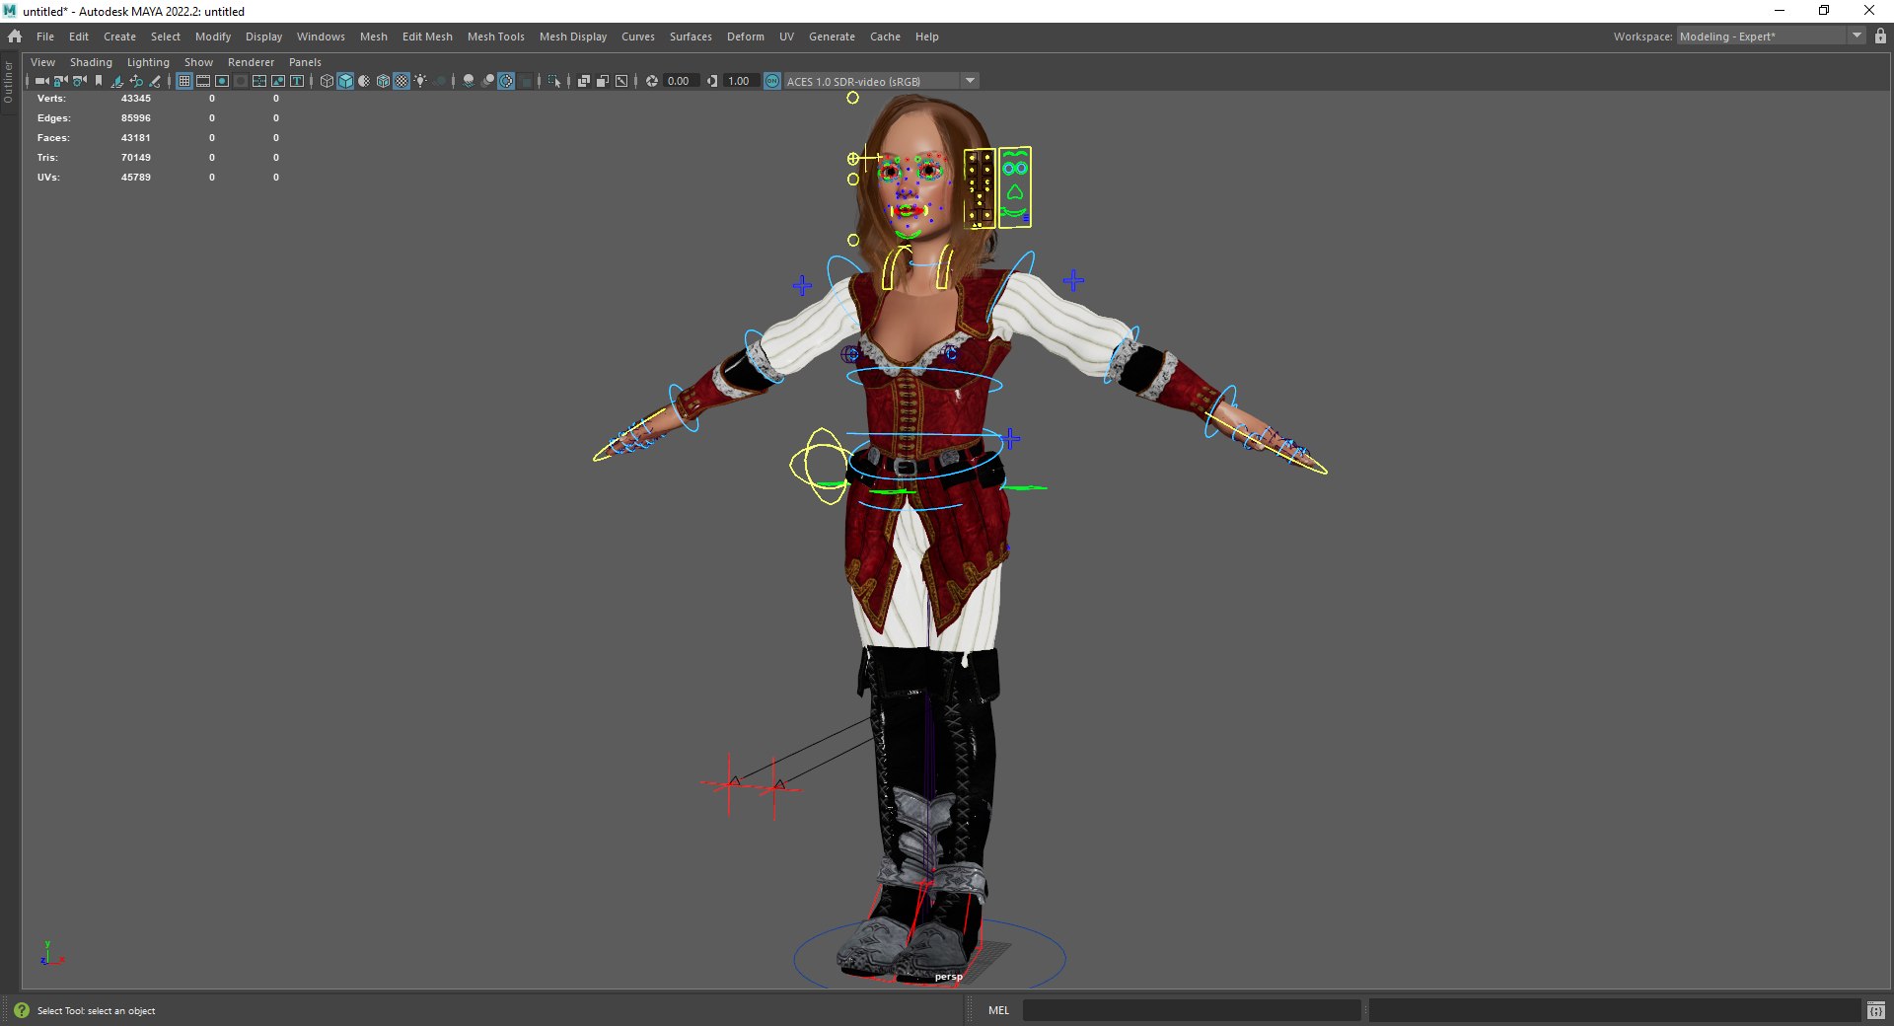The height and width of the screenshot is (1026, 1894).
Task: Toggle Multisample Anti-aliasing
Action: [506, 81]
